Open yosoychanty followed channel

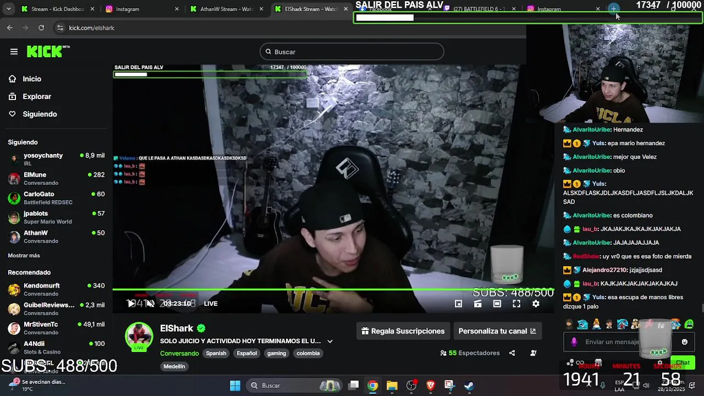[x=56, y=159]
